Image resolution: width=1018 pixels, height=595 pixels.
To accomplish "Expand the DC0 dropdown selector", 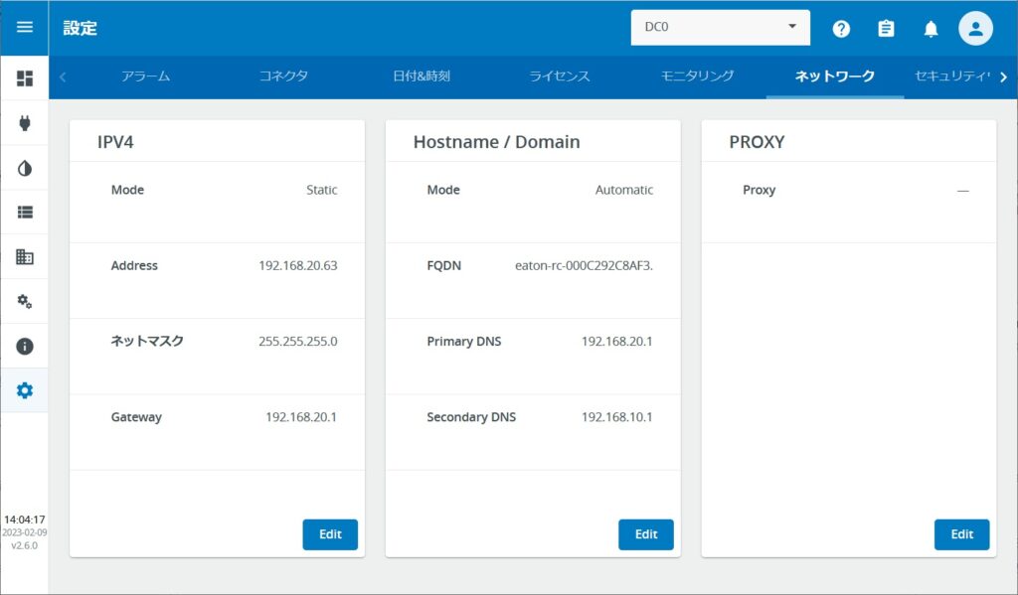I will [x=720, y=28].
